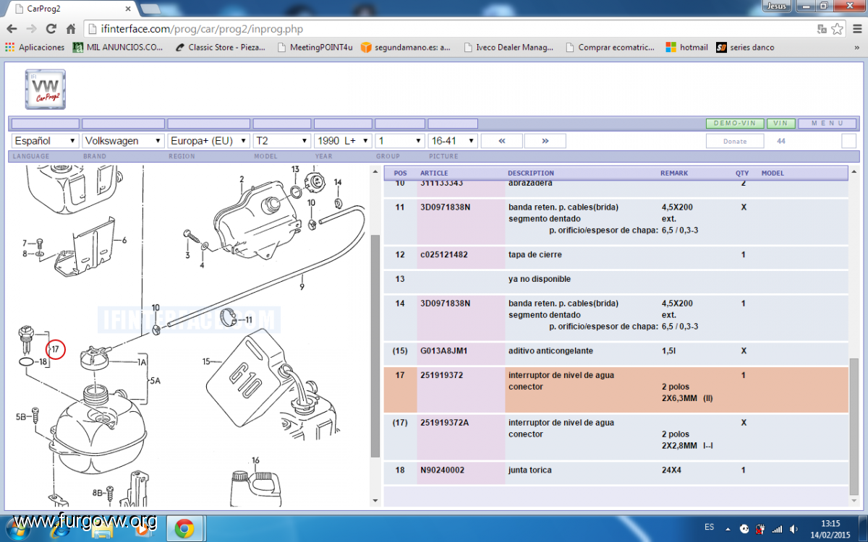868x542 pixels.
Task: Open the series danco bookmark
Action: pos(745,48)
